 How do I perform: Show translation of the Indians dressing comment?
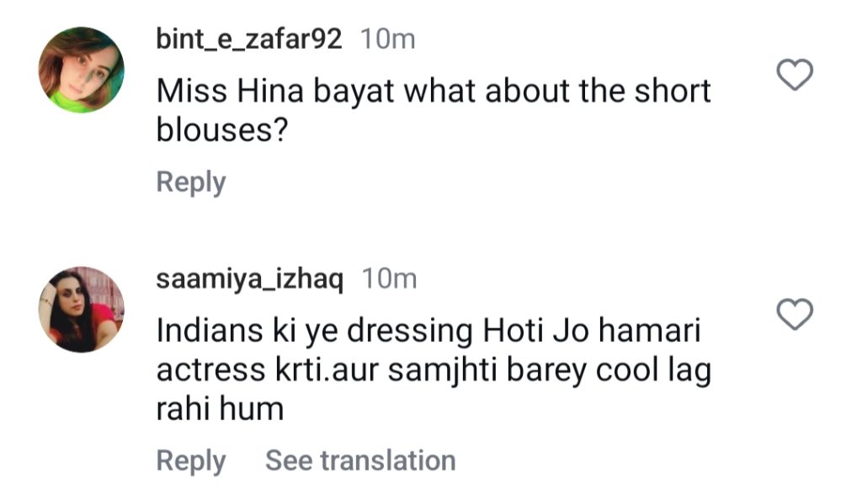point(360,460)
